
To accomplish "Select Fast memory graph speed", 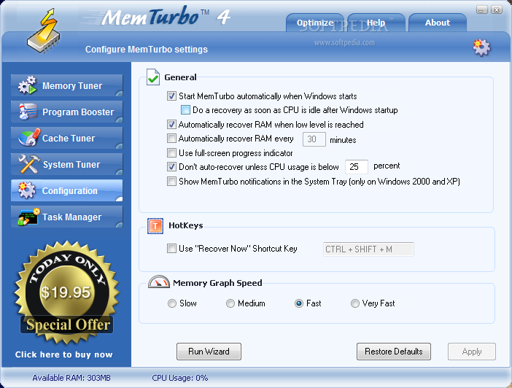I will 299,303.
